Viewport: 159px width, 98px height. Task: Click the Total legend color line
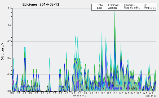pyautogui.click(x=94, y=5)
